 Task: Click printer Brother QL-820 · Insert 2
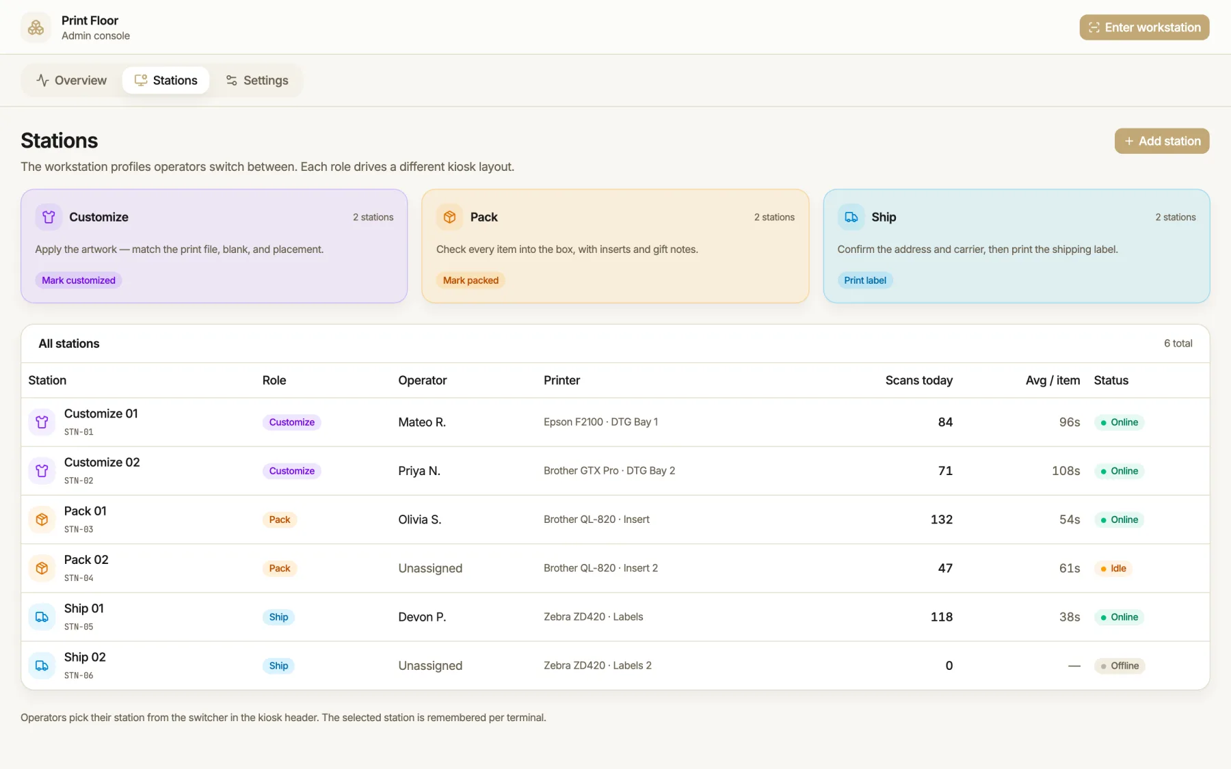600,568
